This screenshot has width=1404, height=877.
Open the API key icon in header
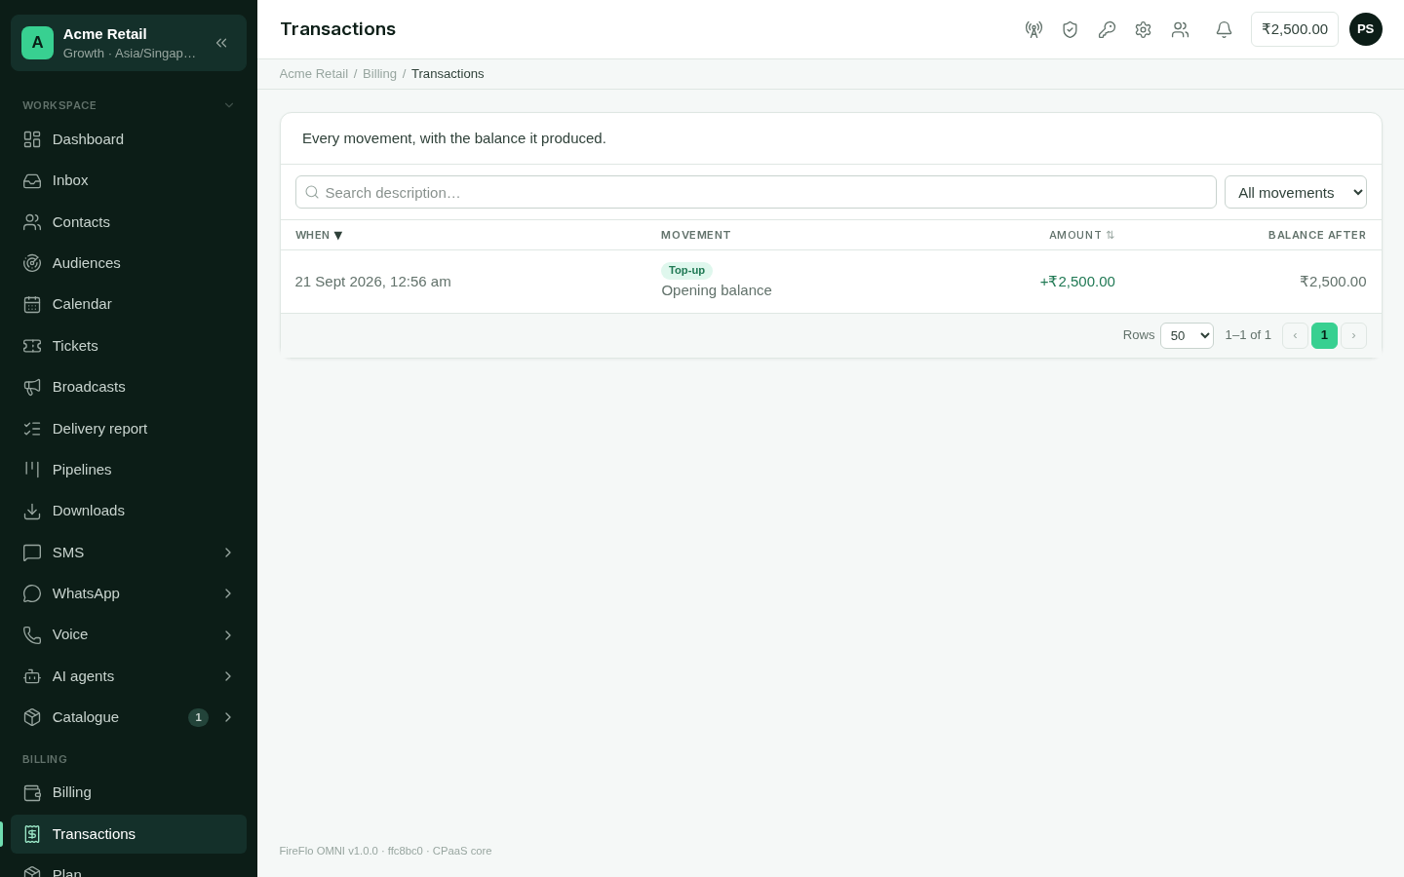(x=1107, y=29)
